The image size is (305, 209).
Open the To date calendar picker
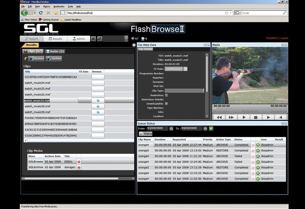tap(205, 128)
